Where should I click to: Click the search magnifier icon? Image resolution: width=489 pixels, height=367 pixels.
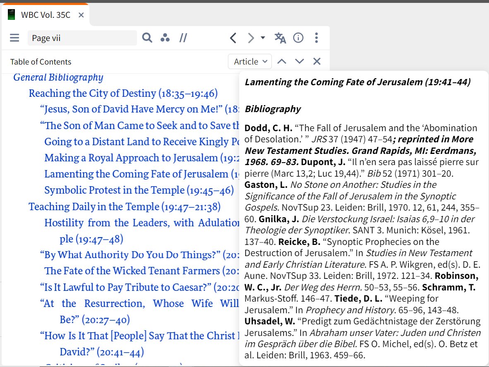click(x=147, y=38)
